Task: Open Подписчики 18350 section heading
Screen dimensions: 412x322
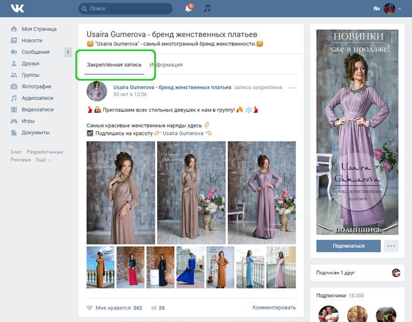Action: click(x=340, y=296)
